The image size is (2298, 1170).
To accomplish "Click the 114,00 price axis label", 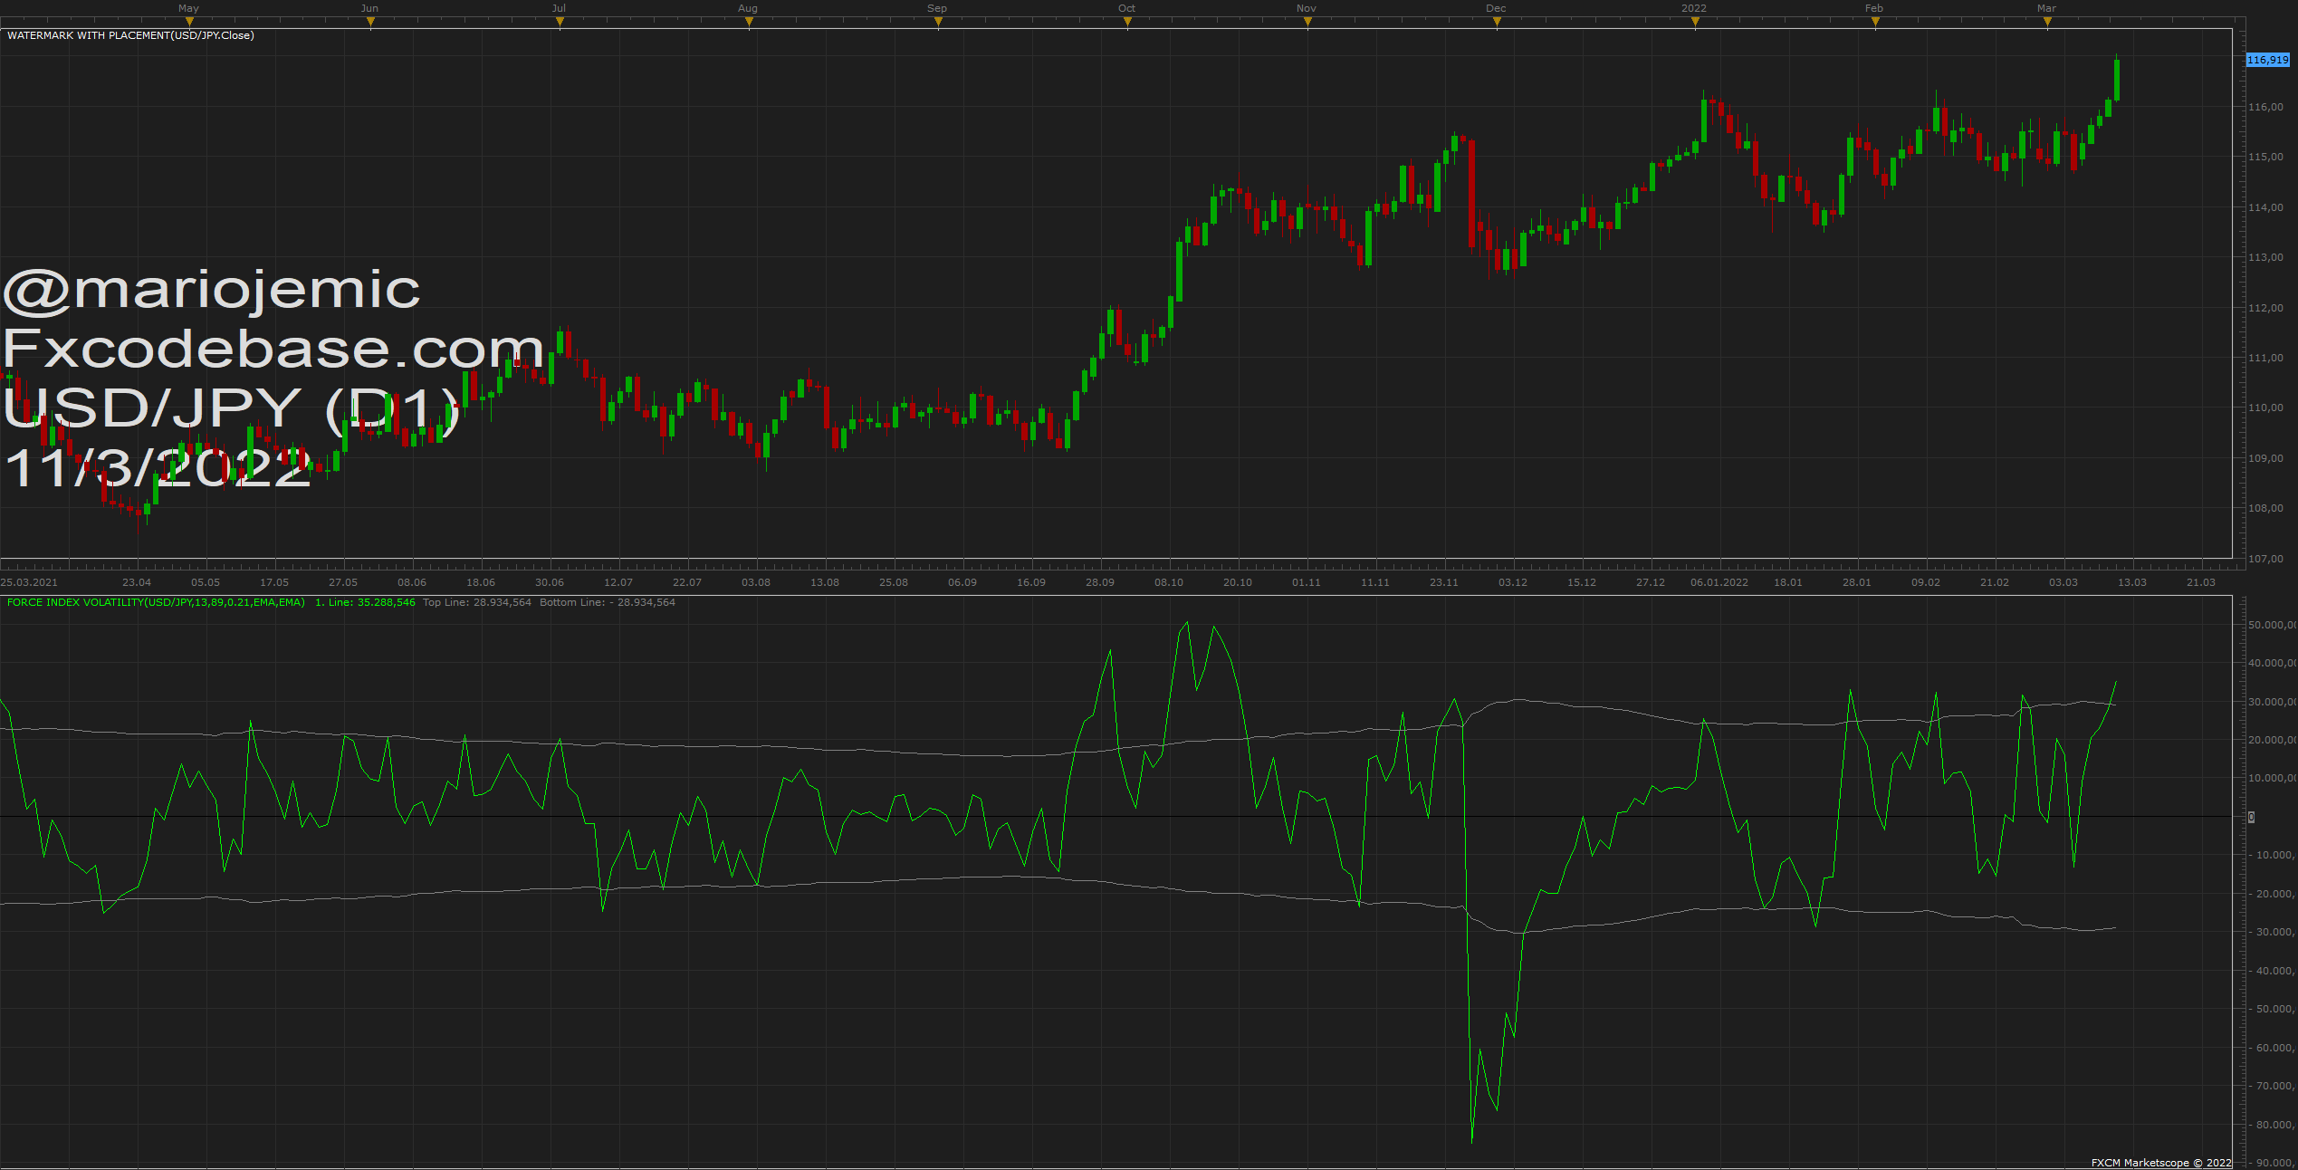I will (2265, 207).
